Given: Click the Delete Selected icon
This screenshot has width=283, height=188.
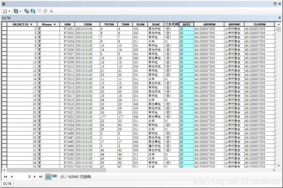Looking at the screenshot, I should 51,11.
